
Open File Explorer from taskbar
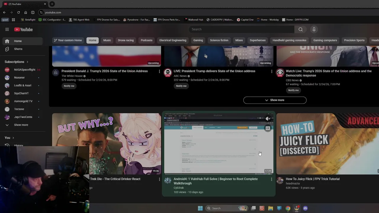tap(270, 208)
